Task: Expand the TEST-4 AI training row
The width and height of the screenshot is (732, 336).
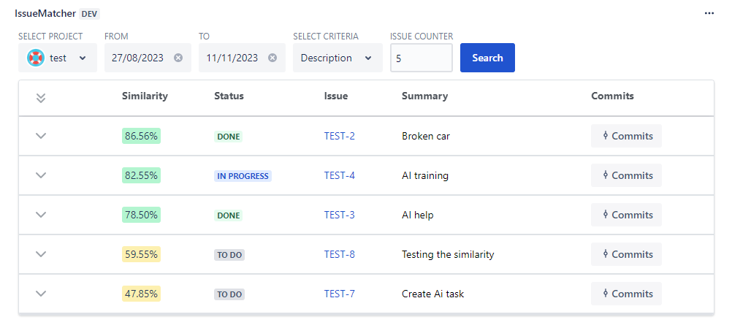Action: [41, 175]
